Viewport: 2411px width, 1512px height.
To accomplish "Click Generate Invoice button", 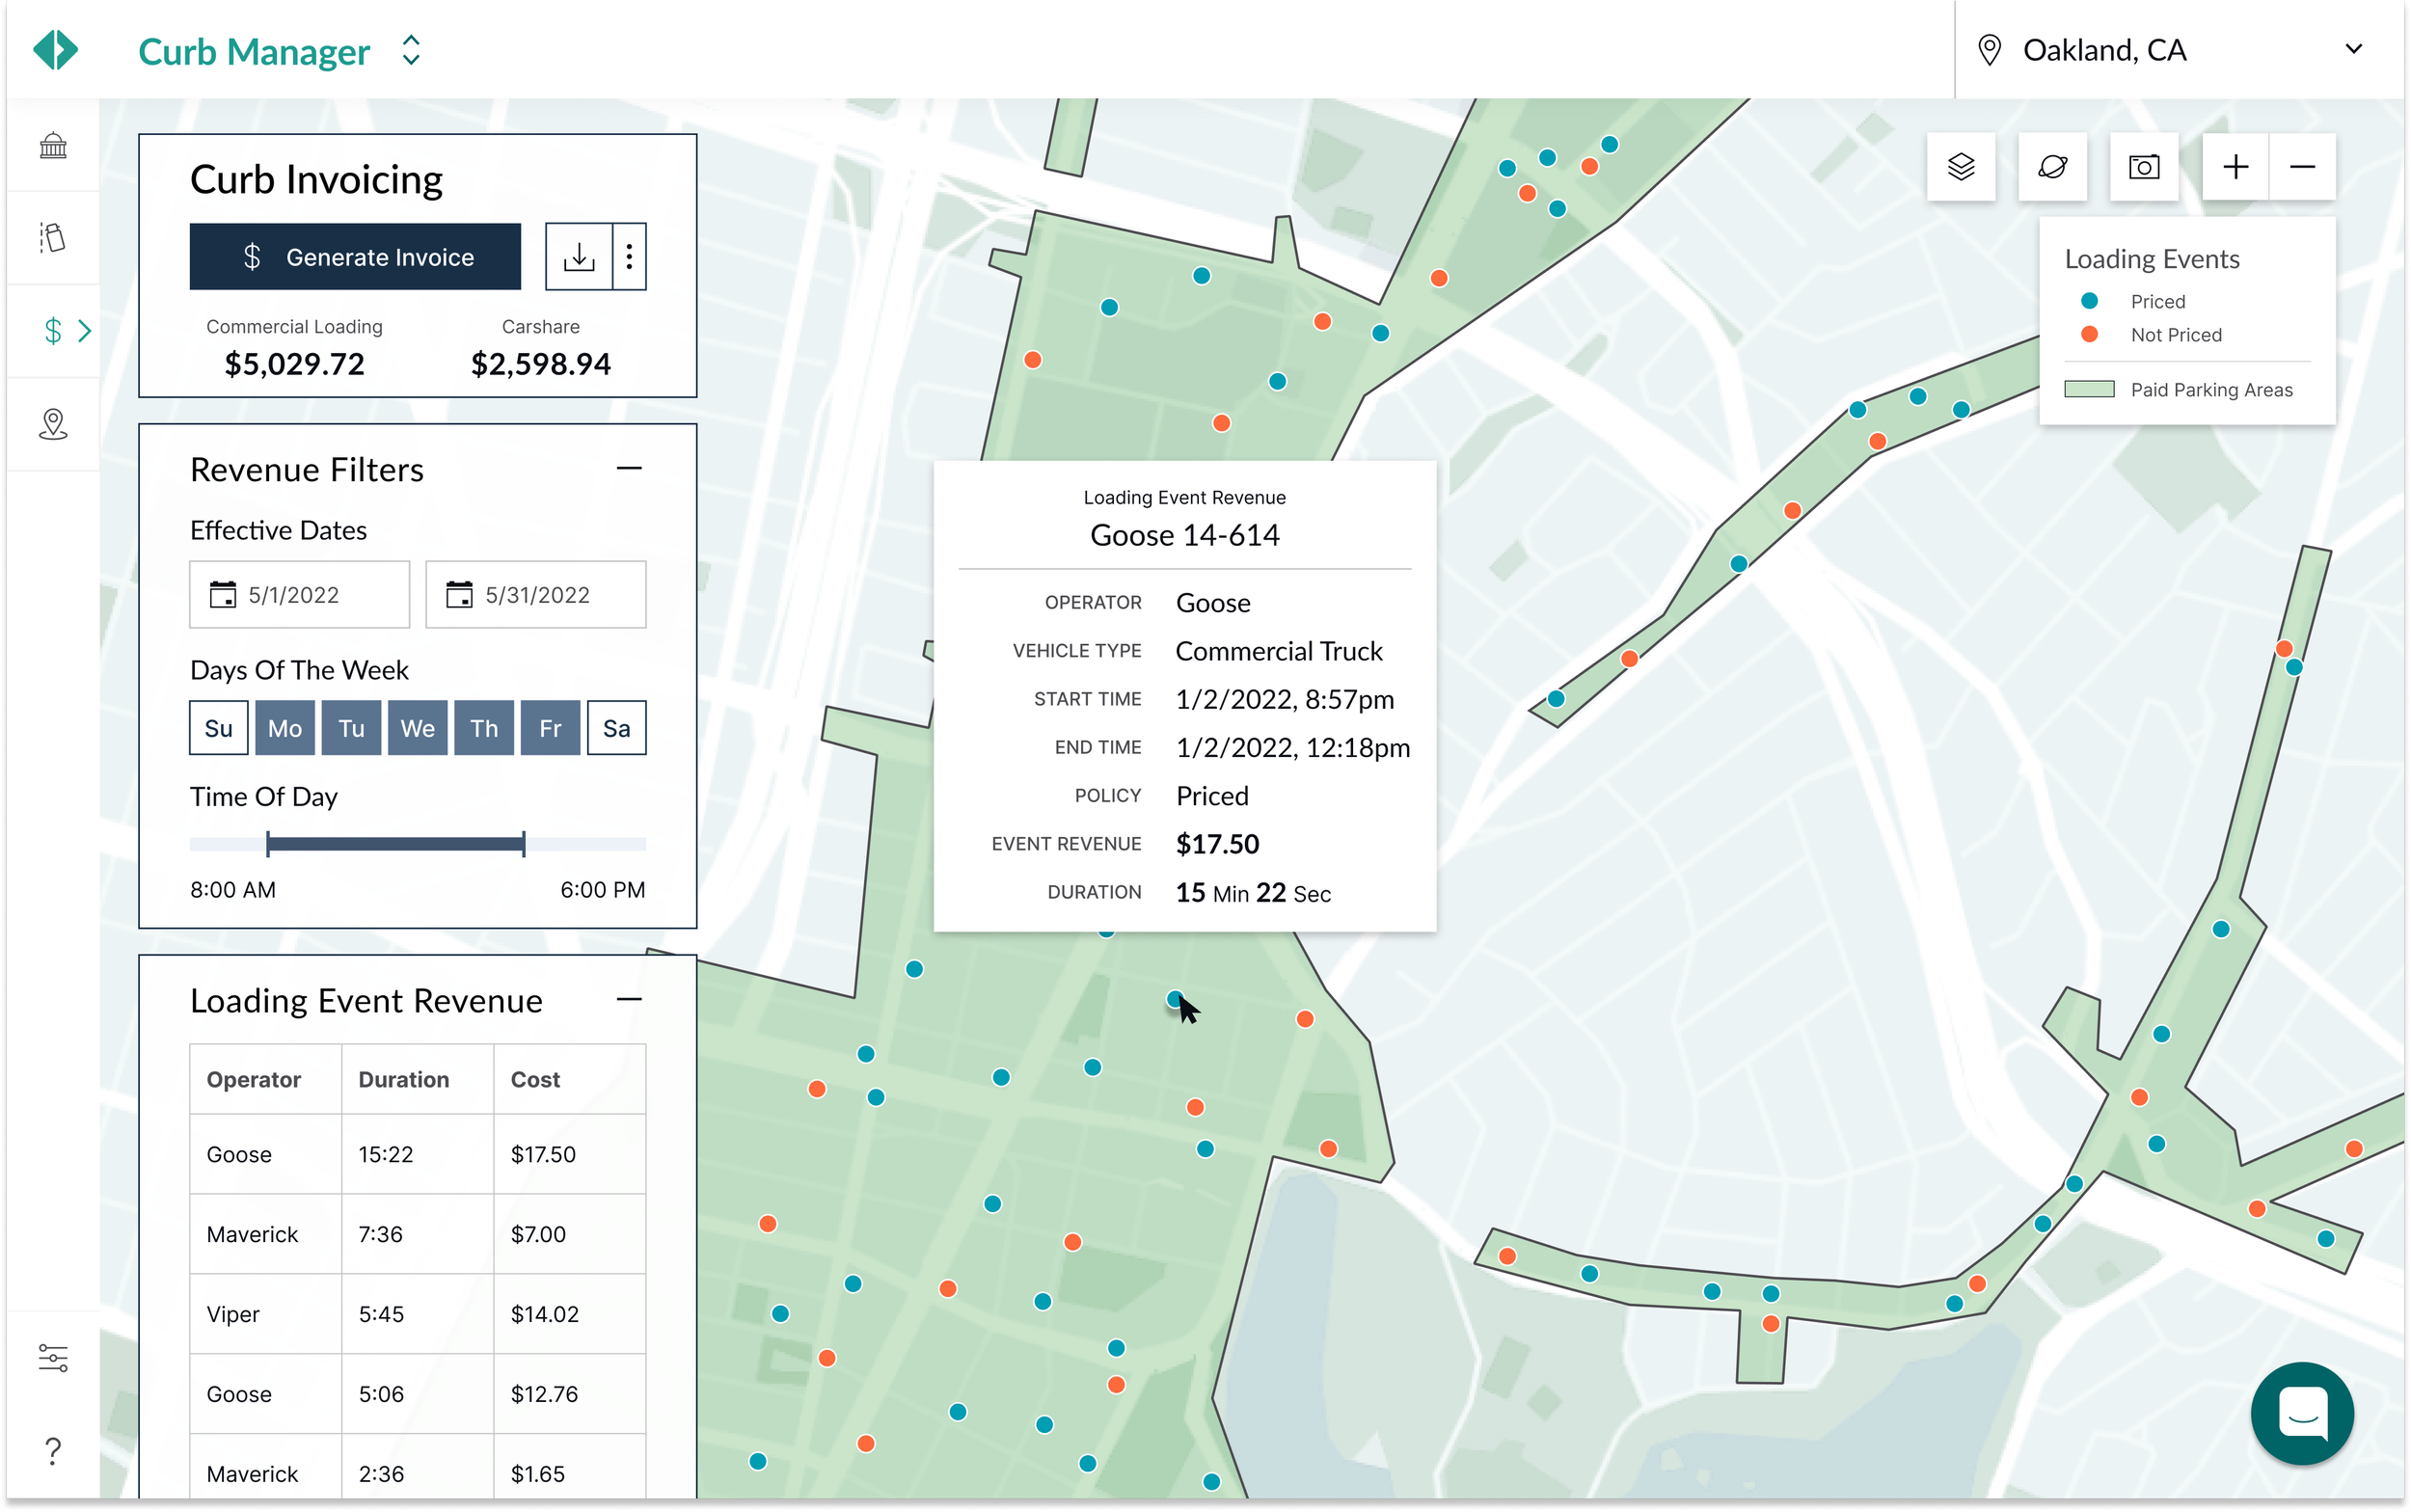I will (355, 257).
